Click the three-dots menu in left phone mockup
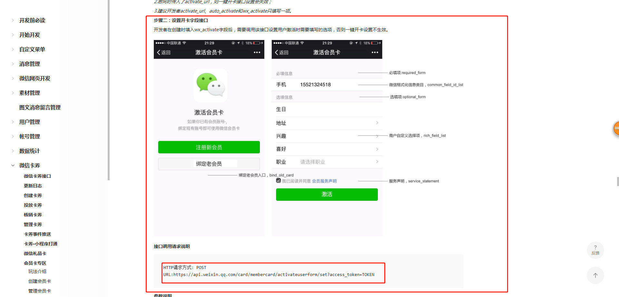619x297 pixels. (257, 53)
